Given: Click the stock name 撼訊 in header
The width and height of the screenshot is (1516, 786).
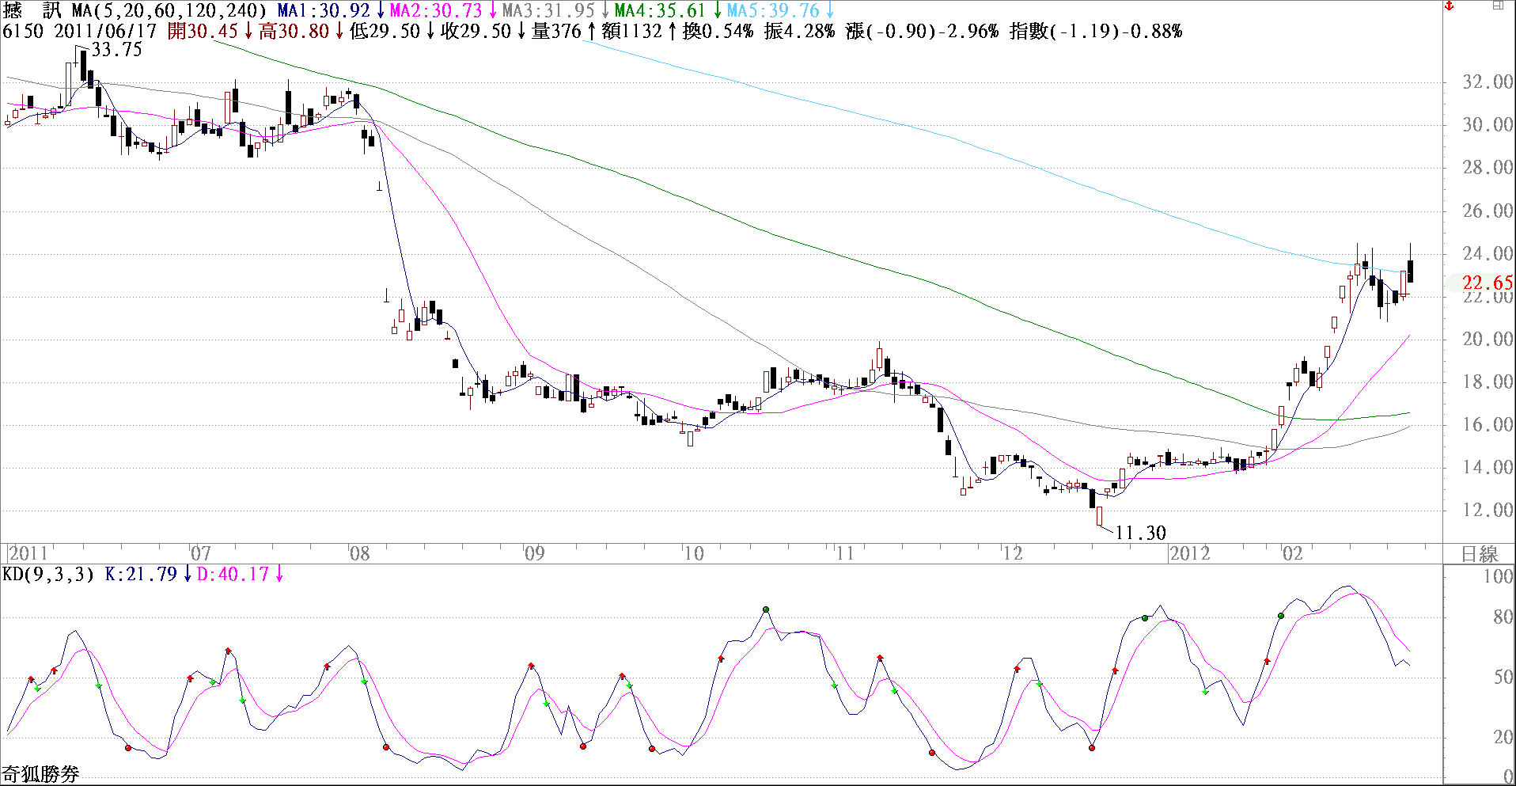Looking at the screenshot, I should click(x=32, y=10).
